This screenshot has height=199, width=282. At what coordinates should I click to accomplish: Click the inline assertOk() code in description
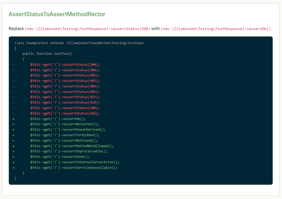216,29
